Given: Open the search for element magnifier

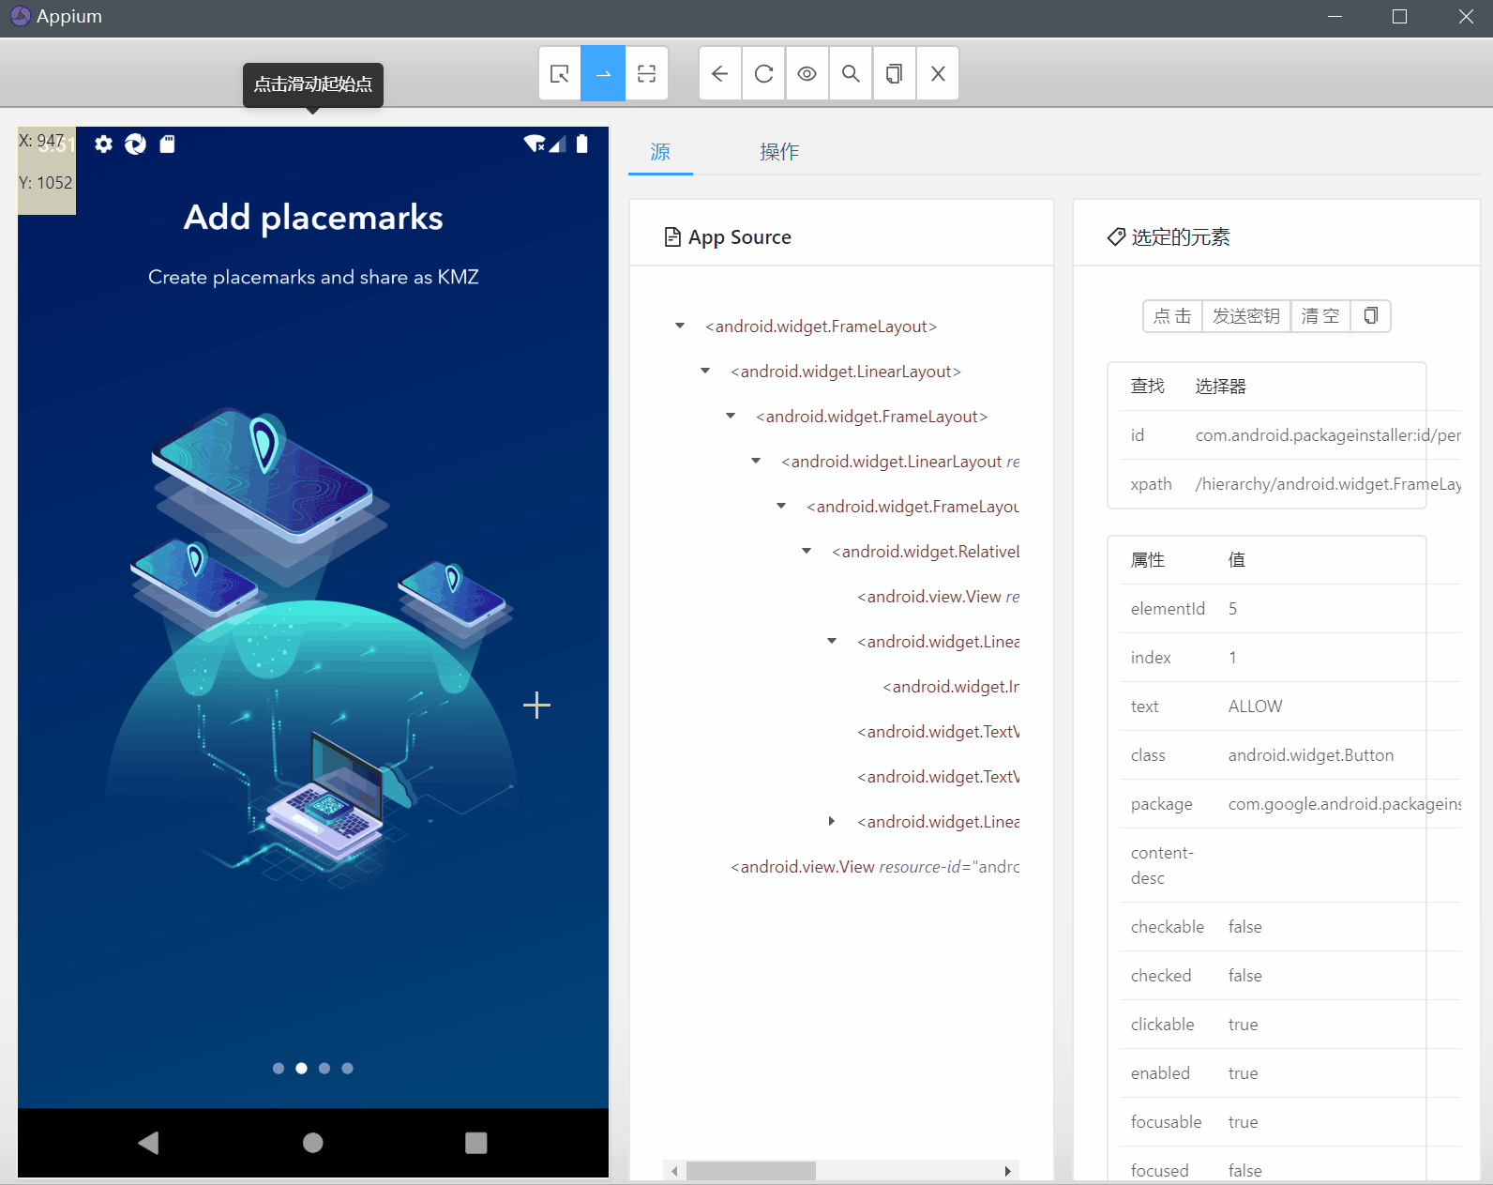Looking at the screenshot, I should (x=851, y=73).
